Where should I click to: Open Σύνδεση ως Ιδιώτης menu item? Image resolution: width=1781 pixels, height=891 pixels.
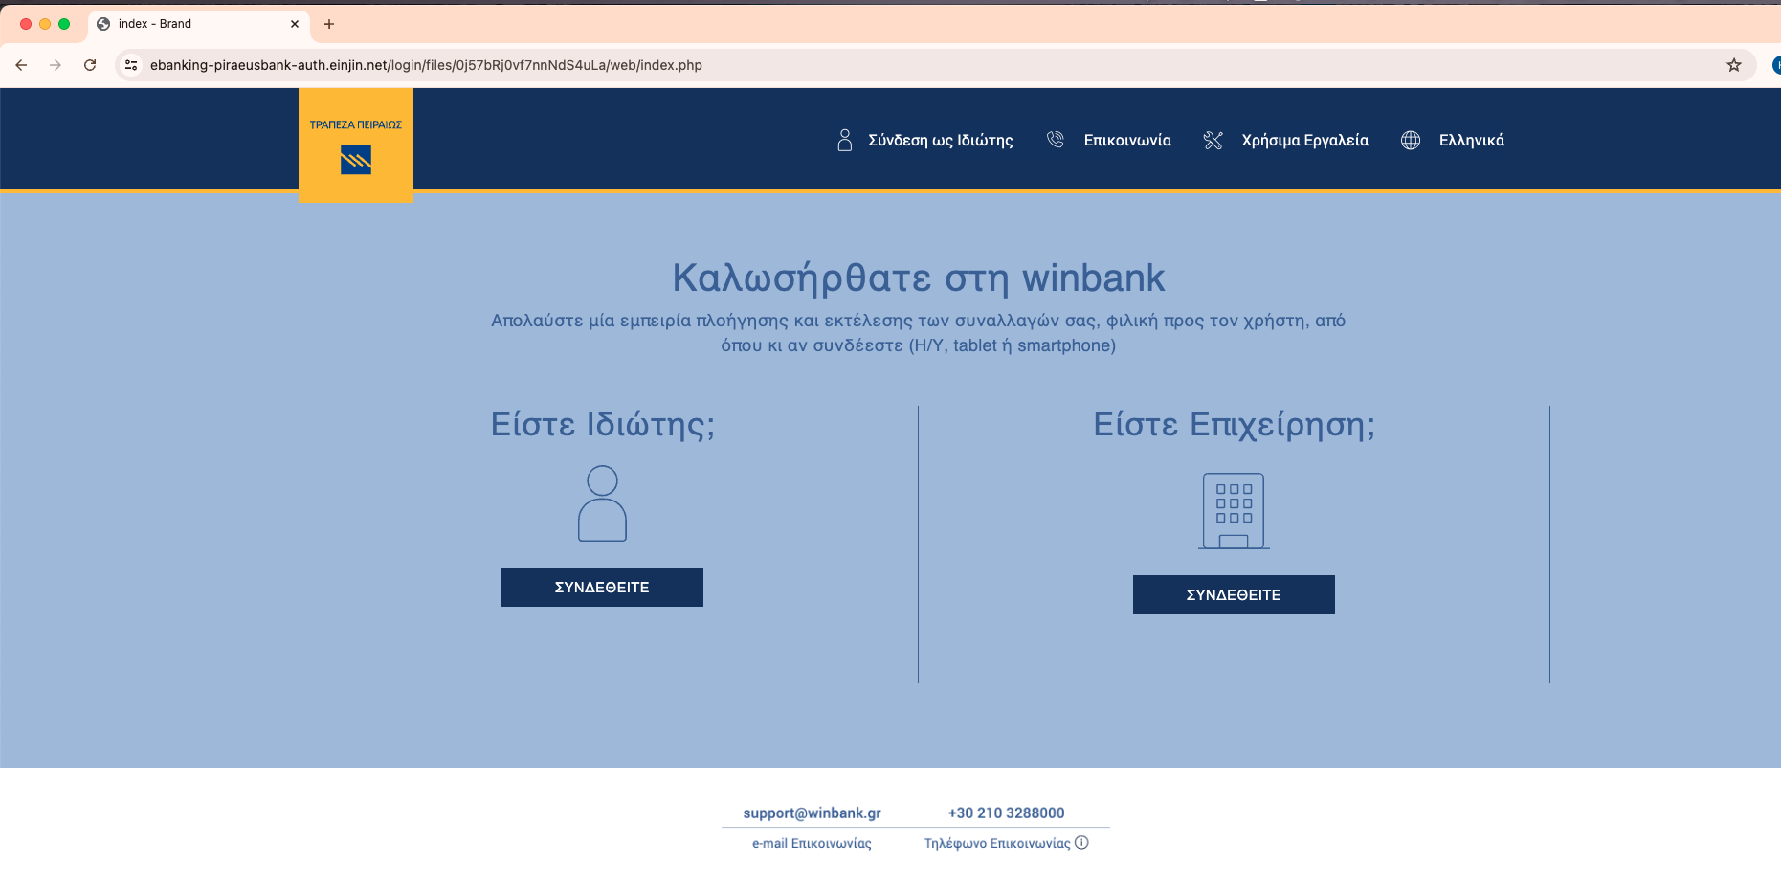(x=940, y=140)
